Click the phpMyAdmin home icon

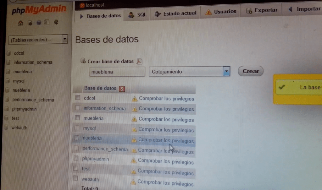coord(21,22)
